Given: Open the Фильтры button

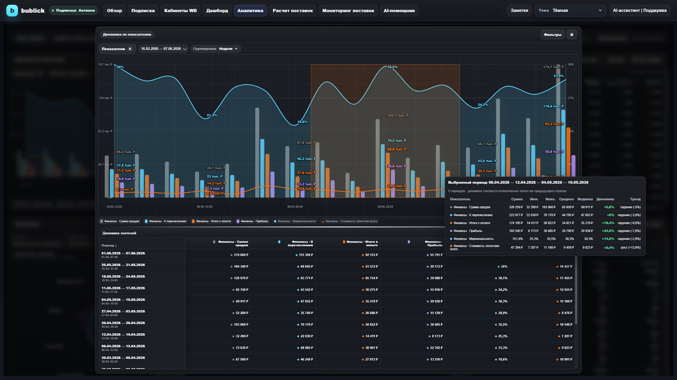Looking at the screenshot, I should pyautogui.click(x=552, y=35).
